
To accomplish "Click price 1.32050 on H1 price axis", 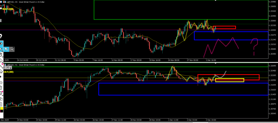I will click(x=273, y=80).
